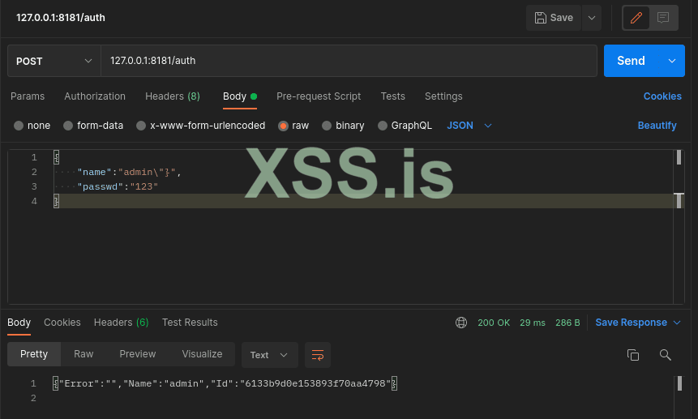Click the wrap lines icon in response
The height and width of the screenshot is (419, 698).
[x=318, y=355]
